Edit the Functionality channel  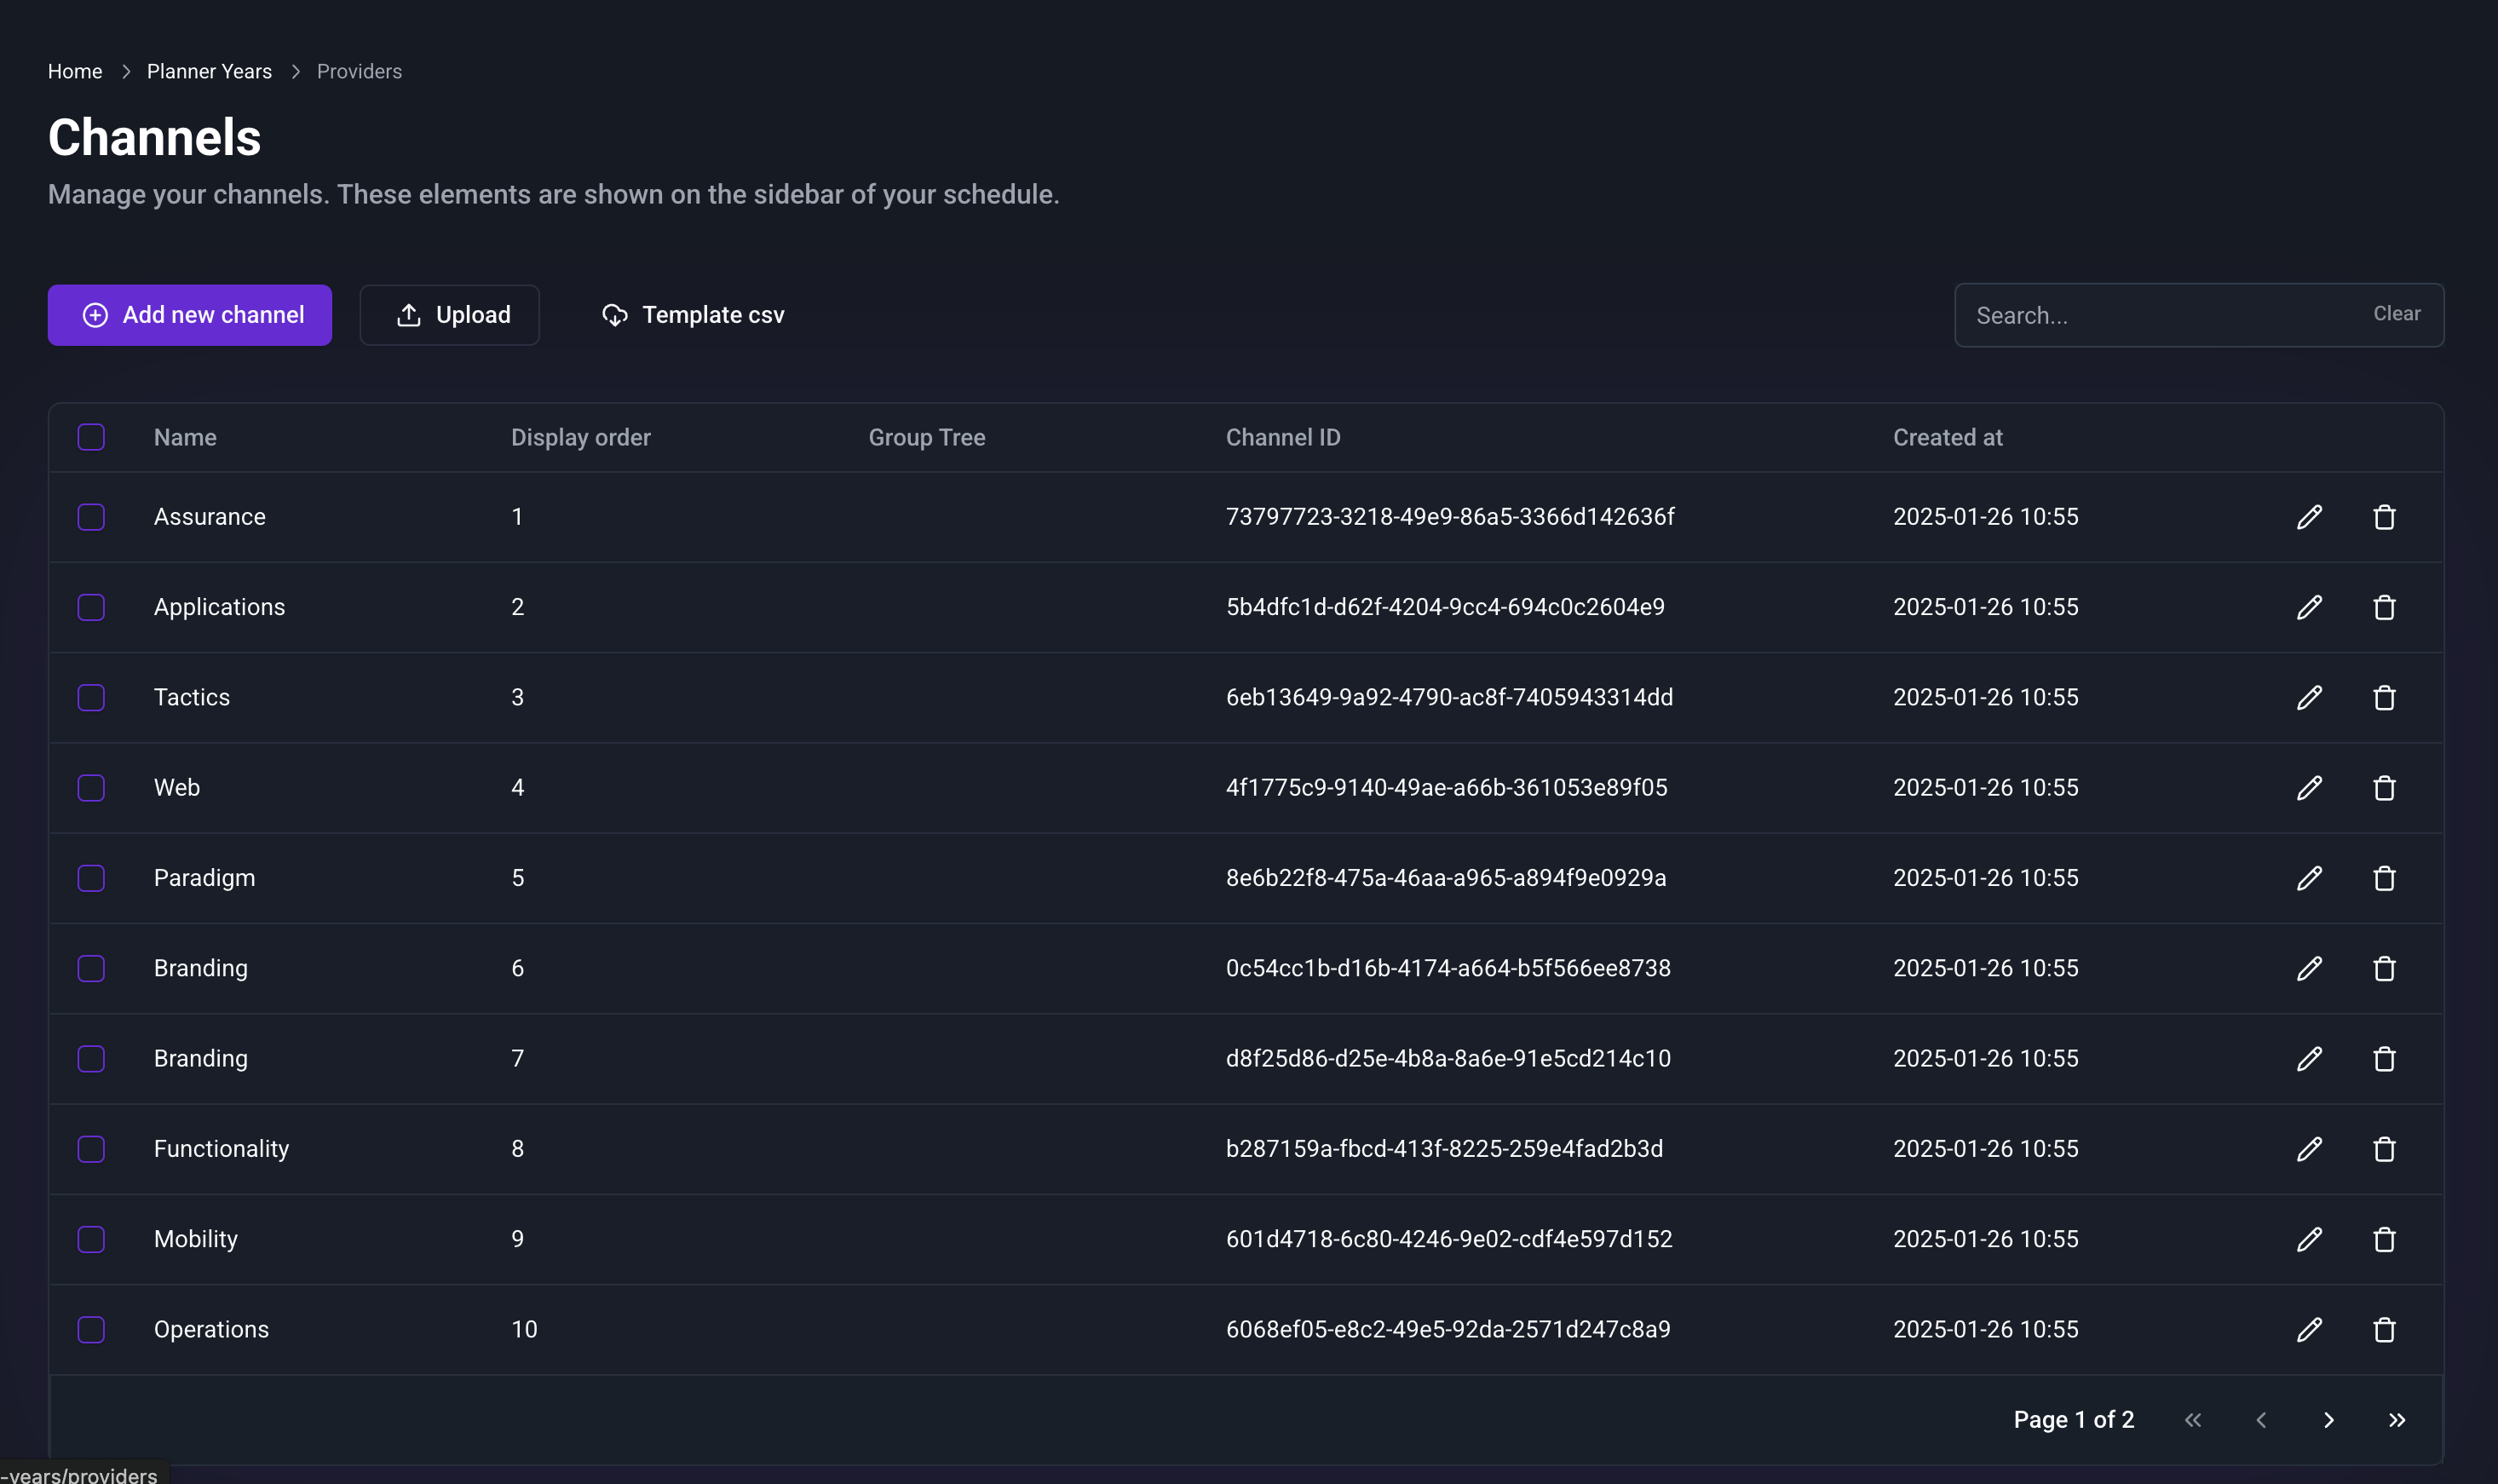[2309, 1149]
